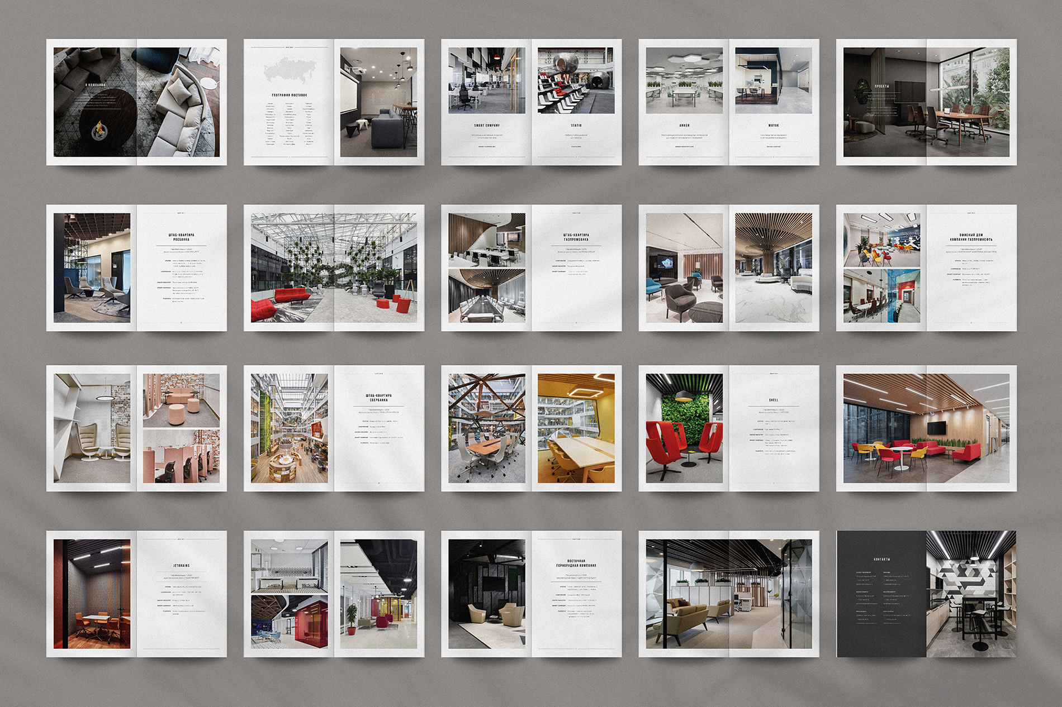
Task: Click the 'Statio' caption
Action: [x=576, y=126]
